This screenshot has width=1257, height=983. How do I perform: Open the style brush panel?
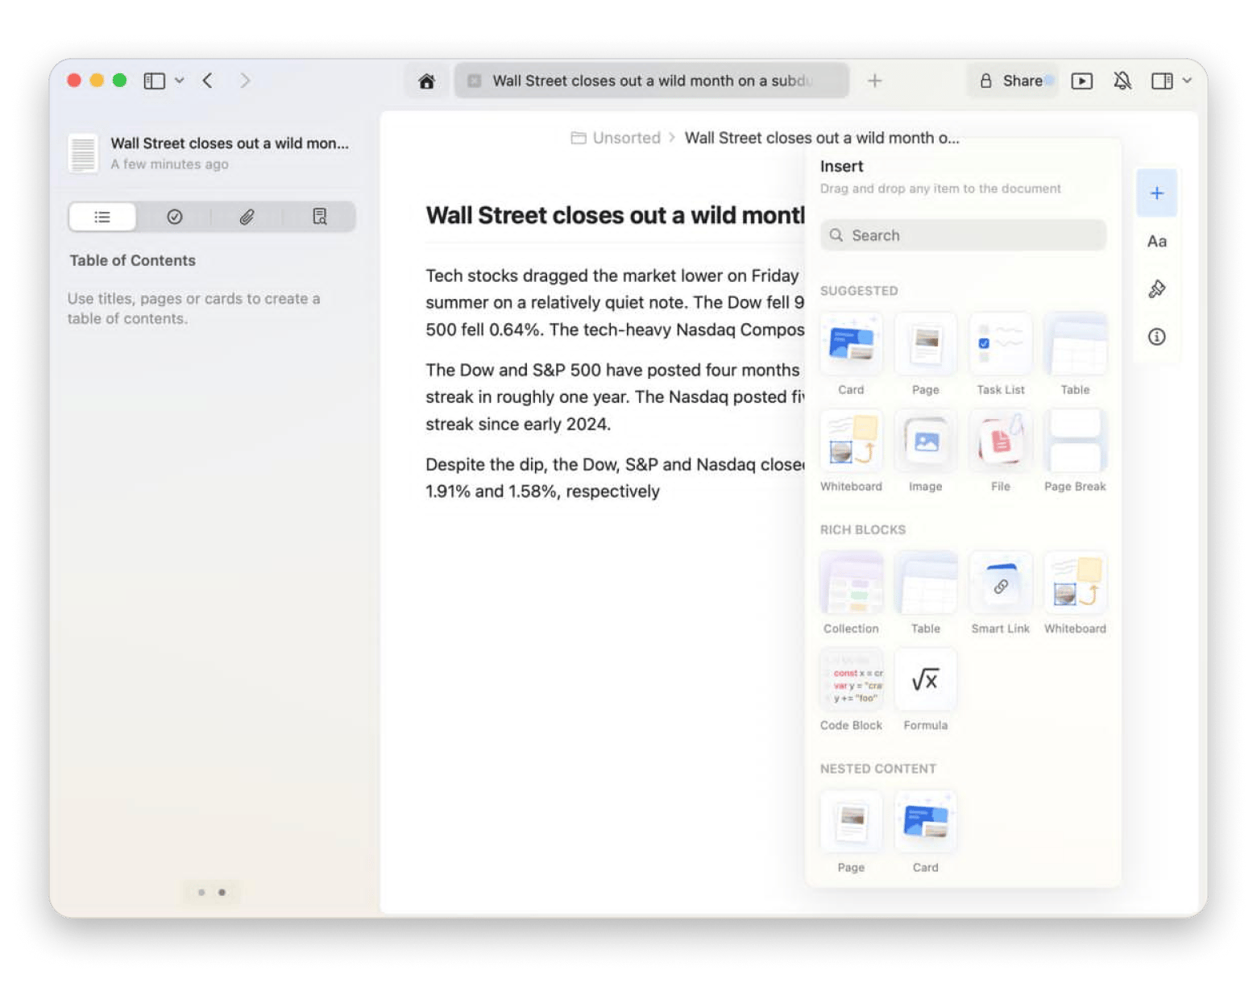1156,288
